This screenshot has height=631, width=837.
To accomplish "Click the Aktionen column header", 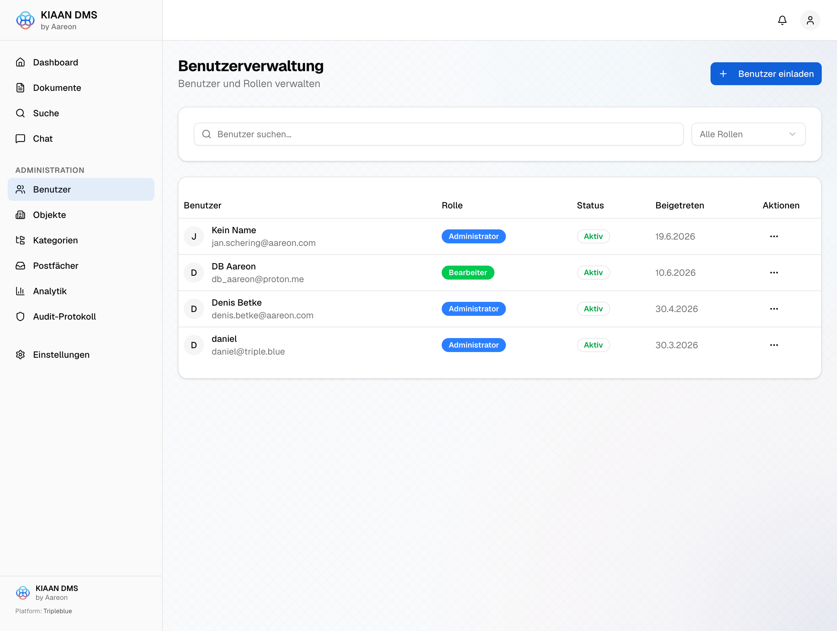I will 781,206.
